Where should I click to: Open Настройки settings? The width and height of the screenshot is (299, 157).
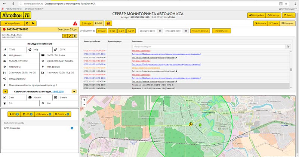click(x=256, y=15)
